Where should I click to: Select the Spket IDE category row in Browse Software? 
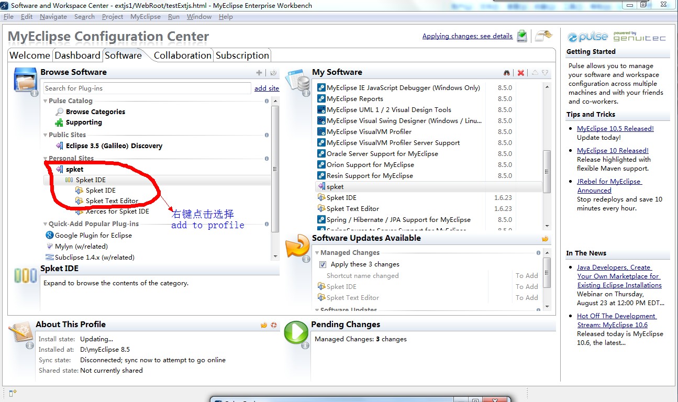pyautogui.click(x=157, y=180)
